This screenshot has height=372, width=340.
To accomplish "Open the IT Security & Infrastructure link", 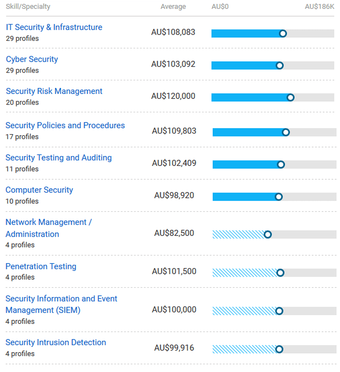I will click(x=54, y=27).
